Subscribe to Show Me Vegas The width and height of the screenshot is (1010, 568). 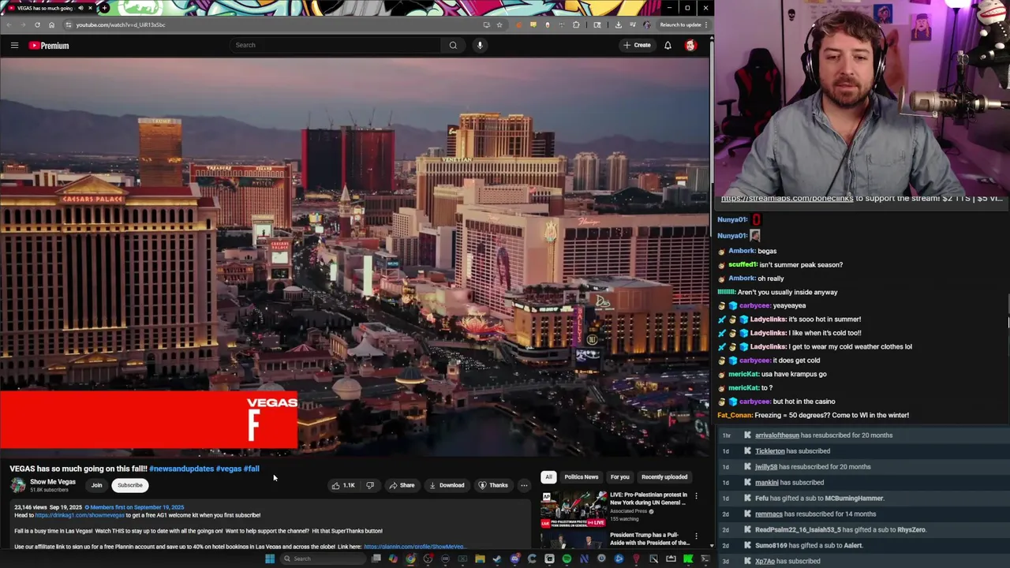pyautogui.click(x=130, y=485)
